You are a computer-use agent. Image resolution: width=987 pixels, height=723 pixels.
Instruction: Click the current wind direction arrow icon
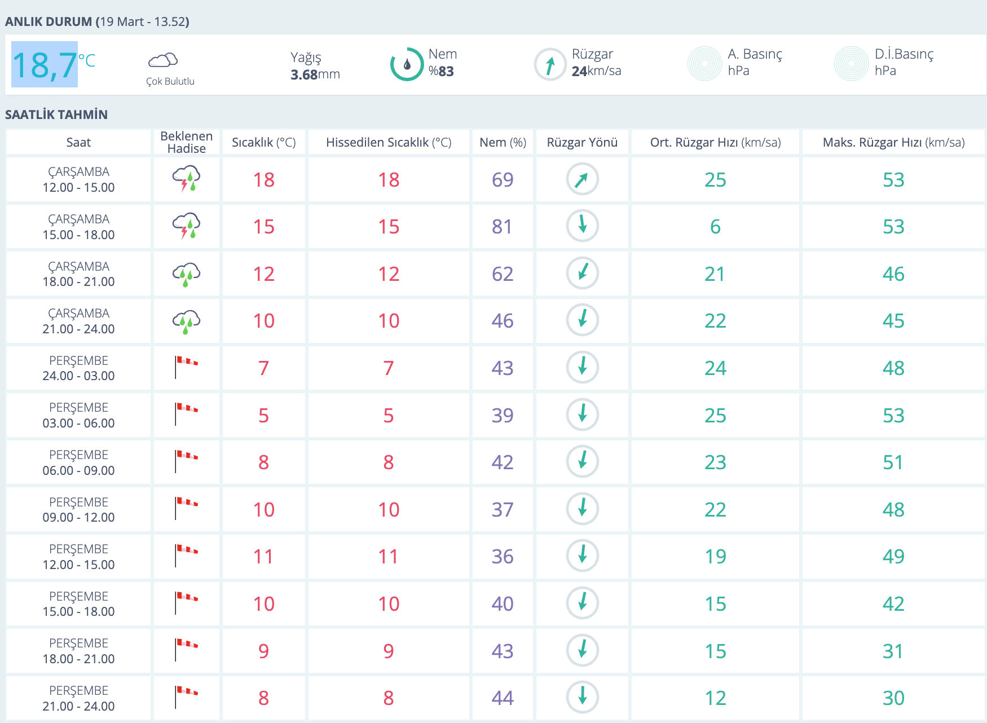pos(550,64)
